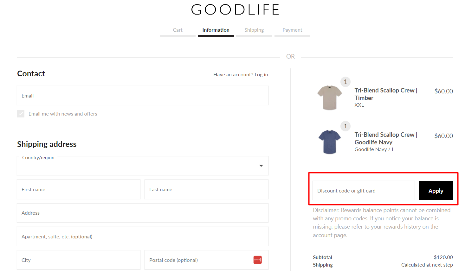Click the First name field
Viewport: 465px width, 271px height.
pos(79,189)
